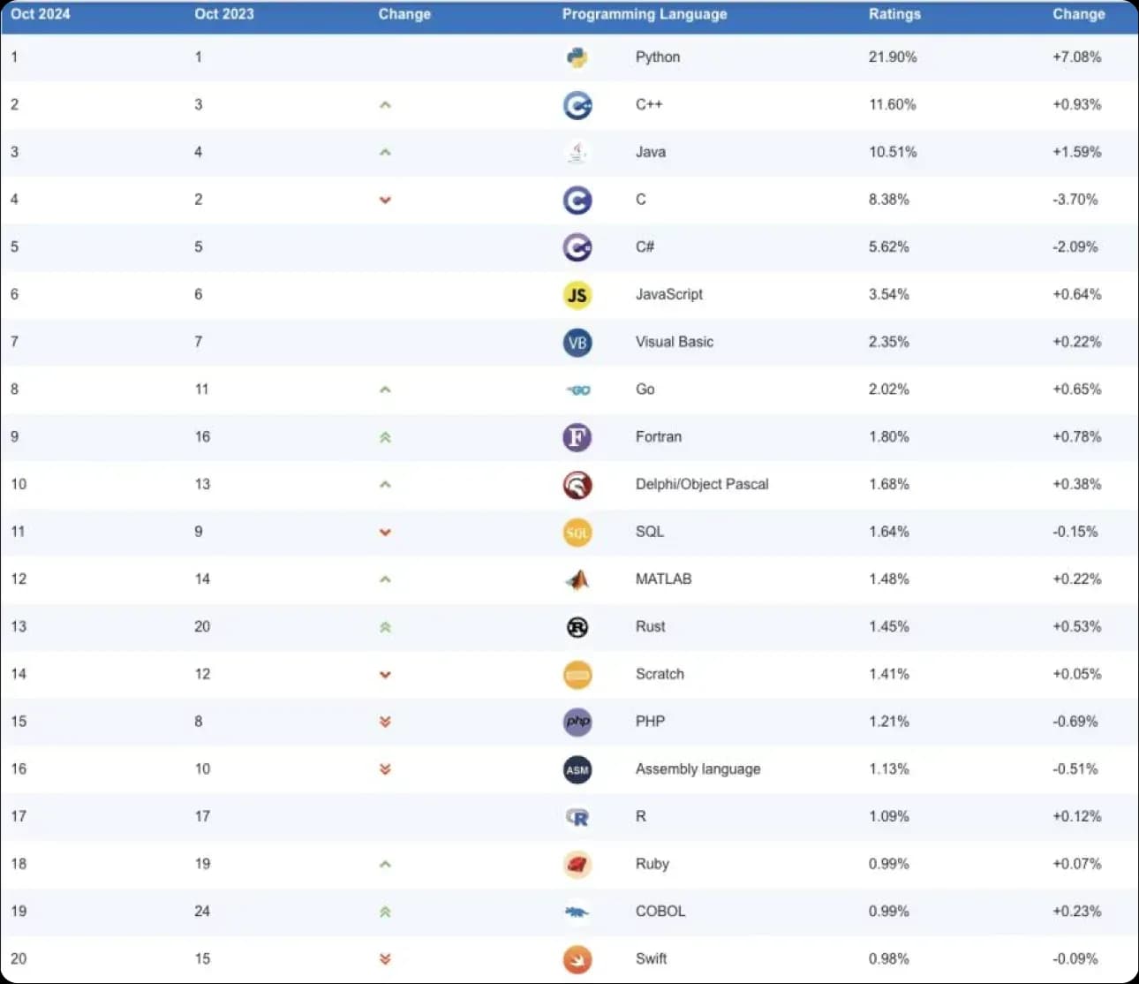
Task: Click the Oct 2024 column header
Action: pos(41,14)
